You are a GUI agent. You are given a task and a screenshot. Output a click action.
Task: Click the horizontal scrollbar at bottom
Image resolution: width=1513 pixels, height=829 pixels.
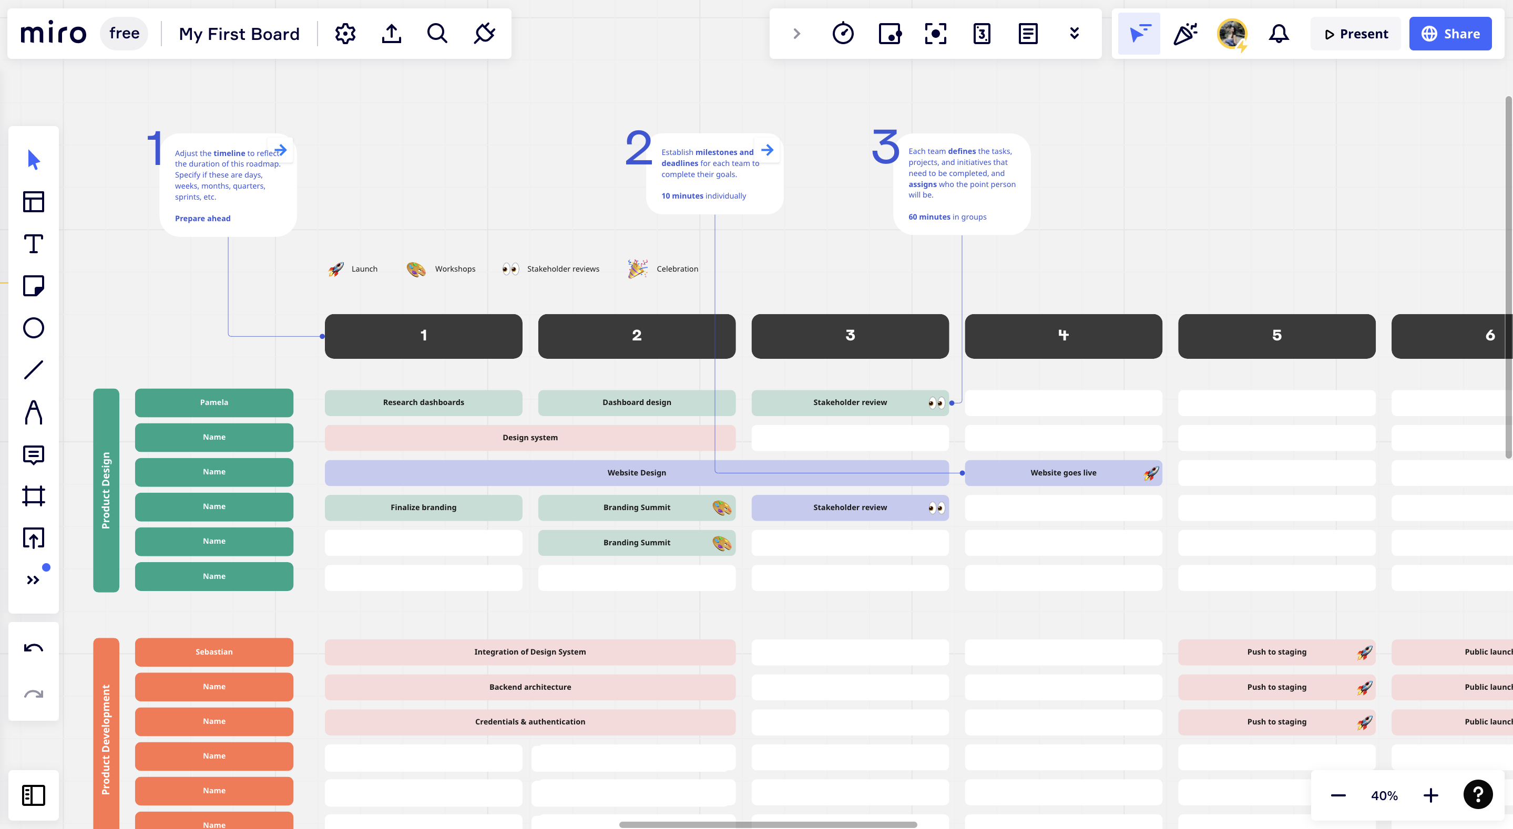pos(768,824)
